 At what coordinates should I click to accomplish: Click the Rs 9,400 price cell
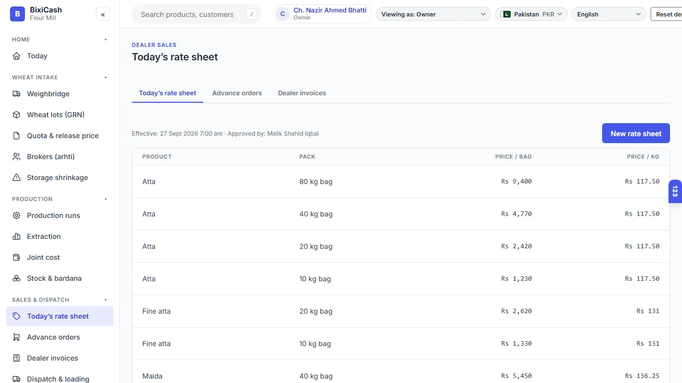tap(516, 182)
